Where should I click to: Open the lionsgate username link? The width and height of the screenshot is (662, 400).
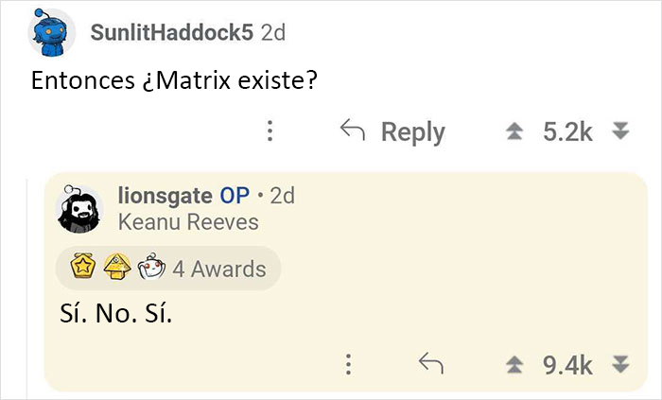coord(165,196)
